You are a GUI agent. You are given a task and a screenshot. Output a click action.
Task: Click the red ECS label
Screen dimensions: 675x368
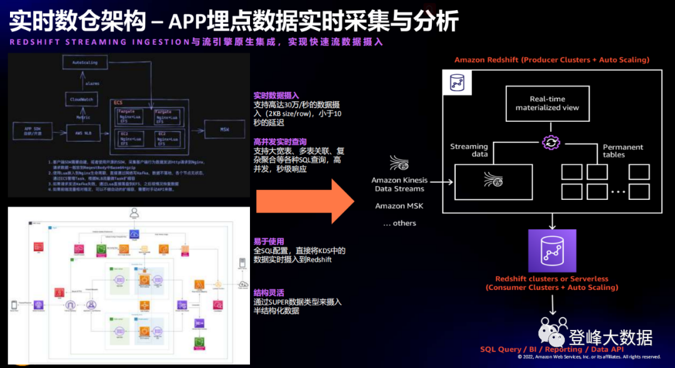[x=118, y=103]
